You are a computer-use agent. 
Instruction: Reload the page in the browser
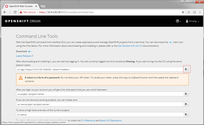pyautogui.click(x=15, y=12)
